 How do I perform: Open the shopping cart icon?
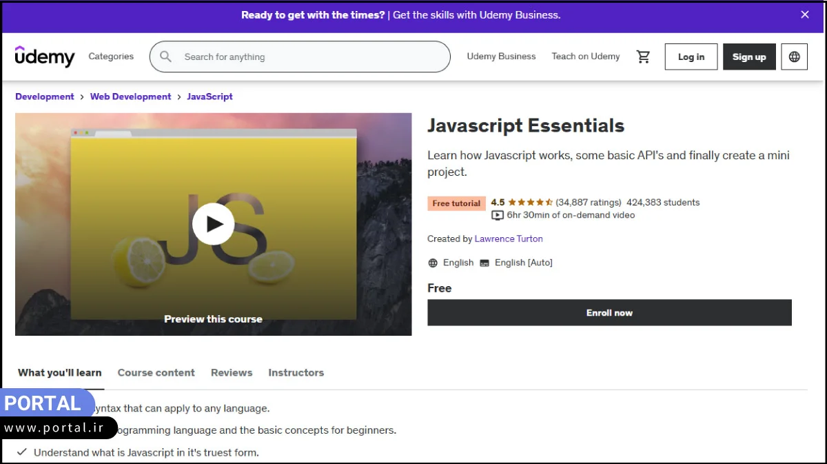pyautogui.click(x=644, y=57)
